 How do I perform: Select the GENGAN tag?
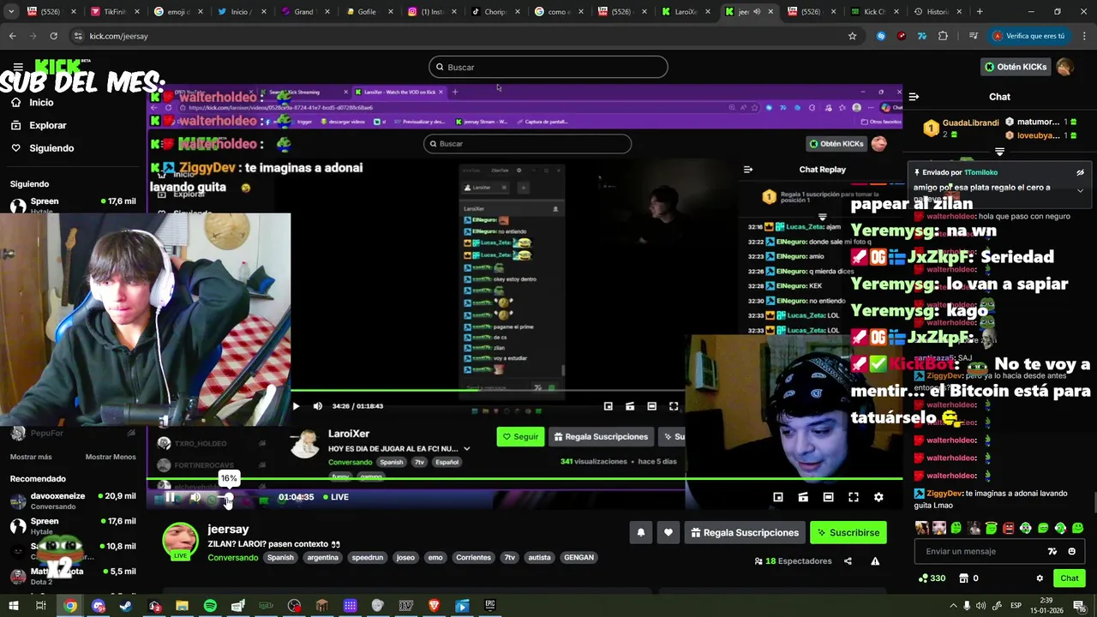(578, 557)
